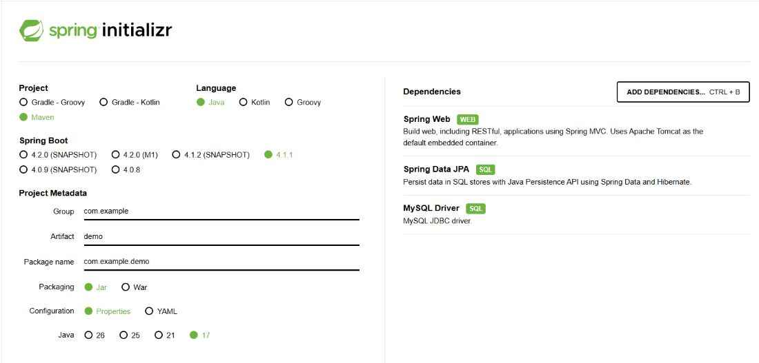Select Spring Boot version 4.0.8
The height and width of the screenshot is (363, 759).
[x=126, y=170]
